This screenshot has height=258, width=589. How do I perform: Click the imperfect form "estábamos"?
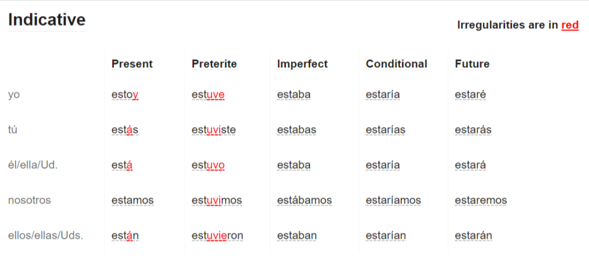click(x=305, y=200)
